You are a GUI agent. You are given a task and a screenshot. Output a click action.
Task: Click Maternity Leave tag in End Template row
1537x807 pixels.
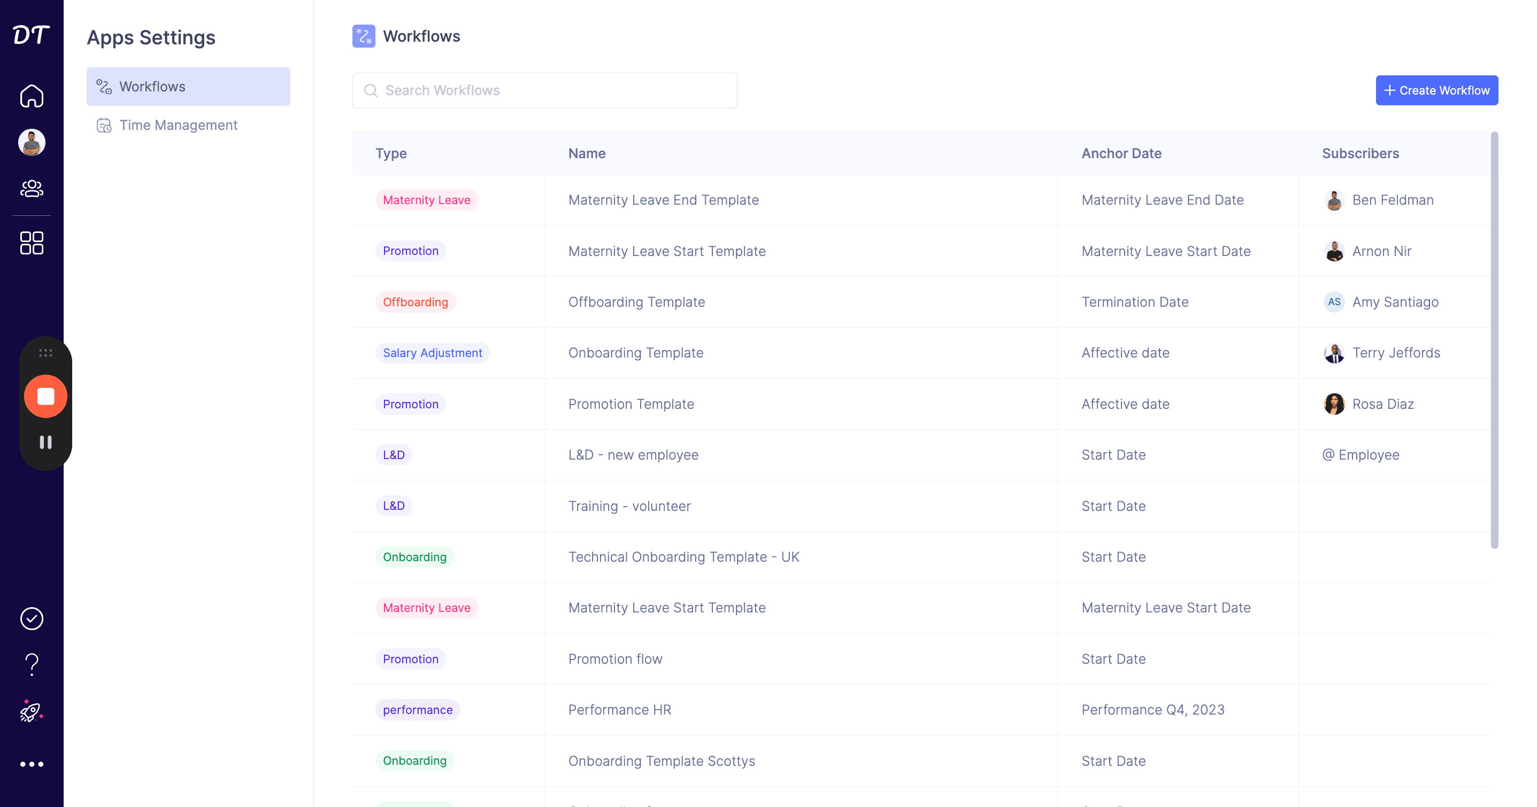(427, 200)
